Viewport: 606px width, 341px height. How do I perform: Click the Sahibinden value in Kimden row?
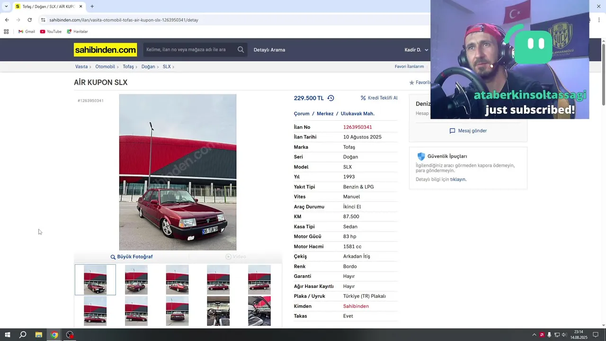[356, 306]
